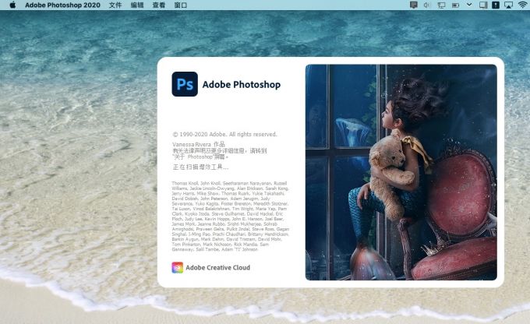Open the 编辑 menu

point(137,5)
